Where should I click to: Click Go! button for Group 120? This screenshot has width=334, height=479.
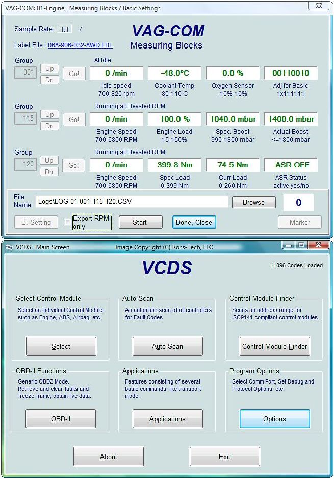tap(74, 165)
